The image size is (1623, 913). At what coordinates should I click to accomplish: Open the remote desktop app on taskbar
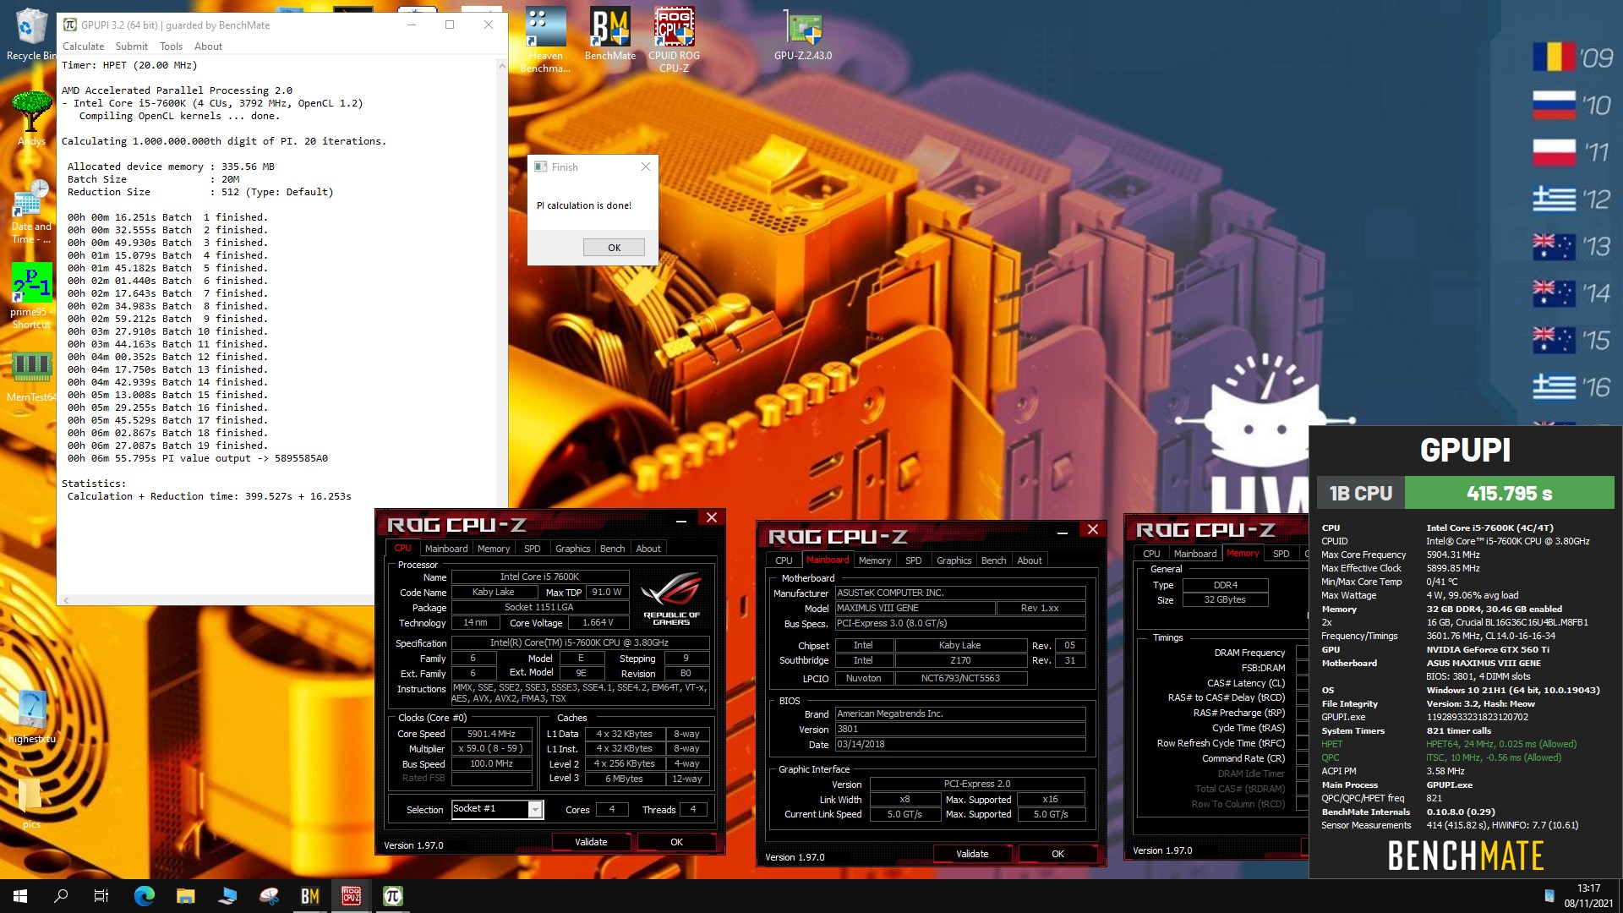coord(227,896)
